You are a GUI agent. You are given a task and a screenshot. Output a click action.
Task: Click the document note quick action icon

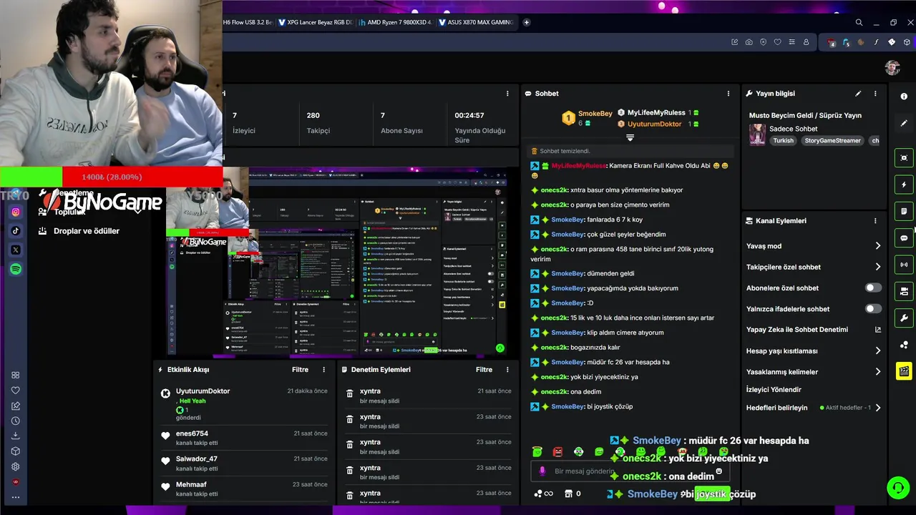click(904, 211)
